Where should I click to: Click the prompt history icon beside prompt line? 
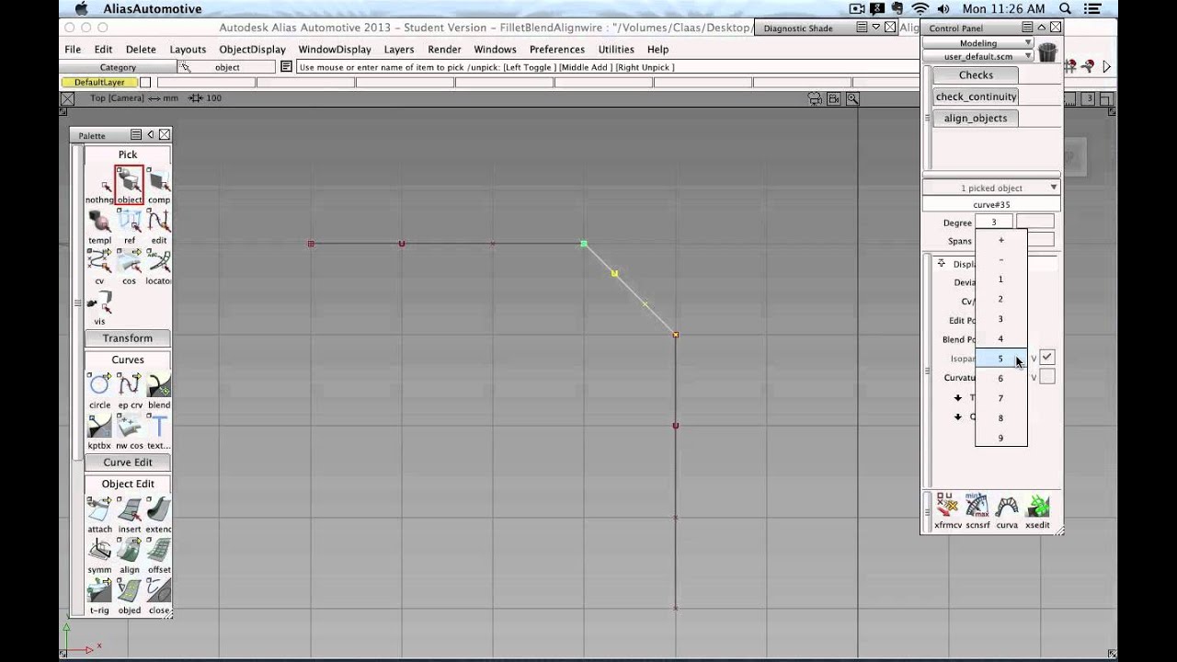(287, 67)
